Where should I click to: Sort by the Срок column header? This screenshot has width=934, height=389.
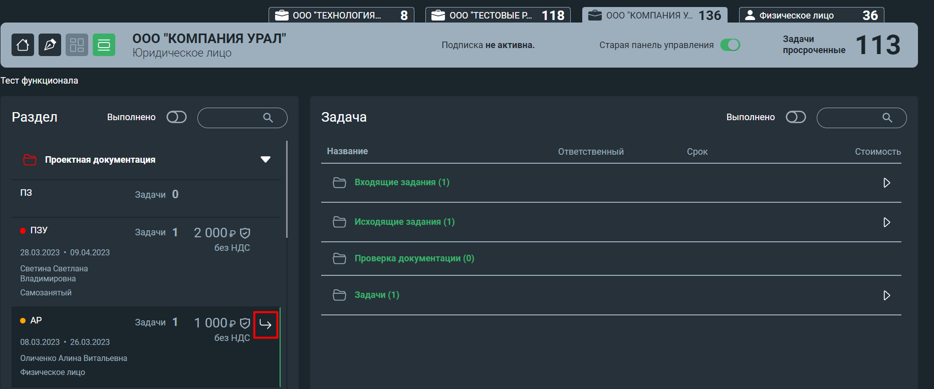pyautogui.click(x=697, y=152)
